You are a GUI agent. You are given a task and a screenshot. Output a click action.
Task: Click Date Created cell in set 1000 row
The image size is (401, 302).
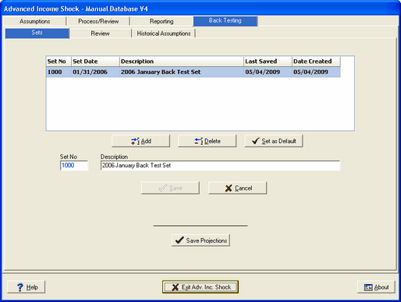click(x=316, y=72)
